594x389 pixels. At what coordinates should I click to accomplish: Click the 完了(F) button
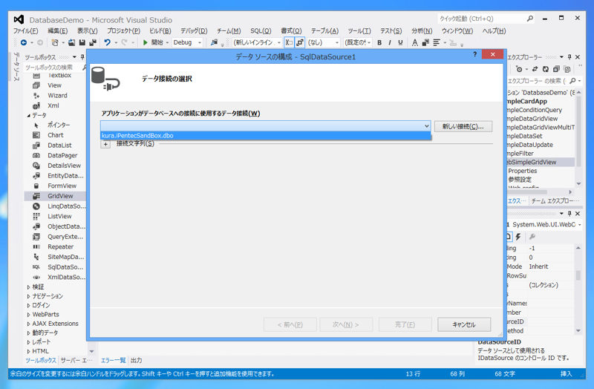click(x=405, y=324)
